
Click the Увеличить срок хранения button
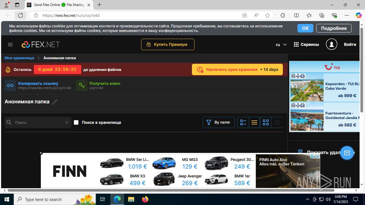pyautogui.click(x=237, y=69)
